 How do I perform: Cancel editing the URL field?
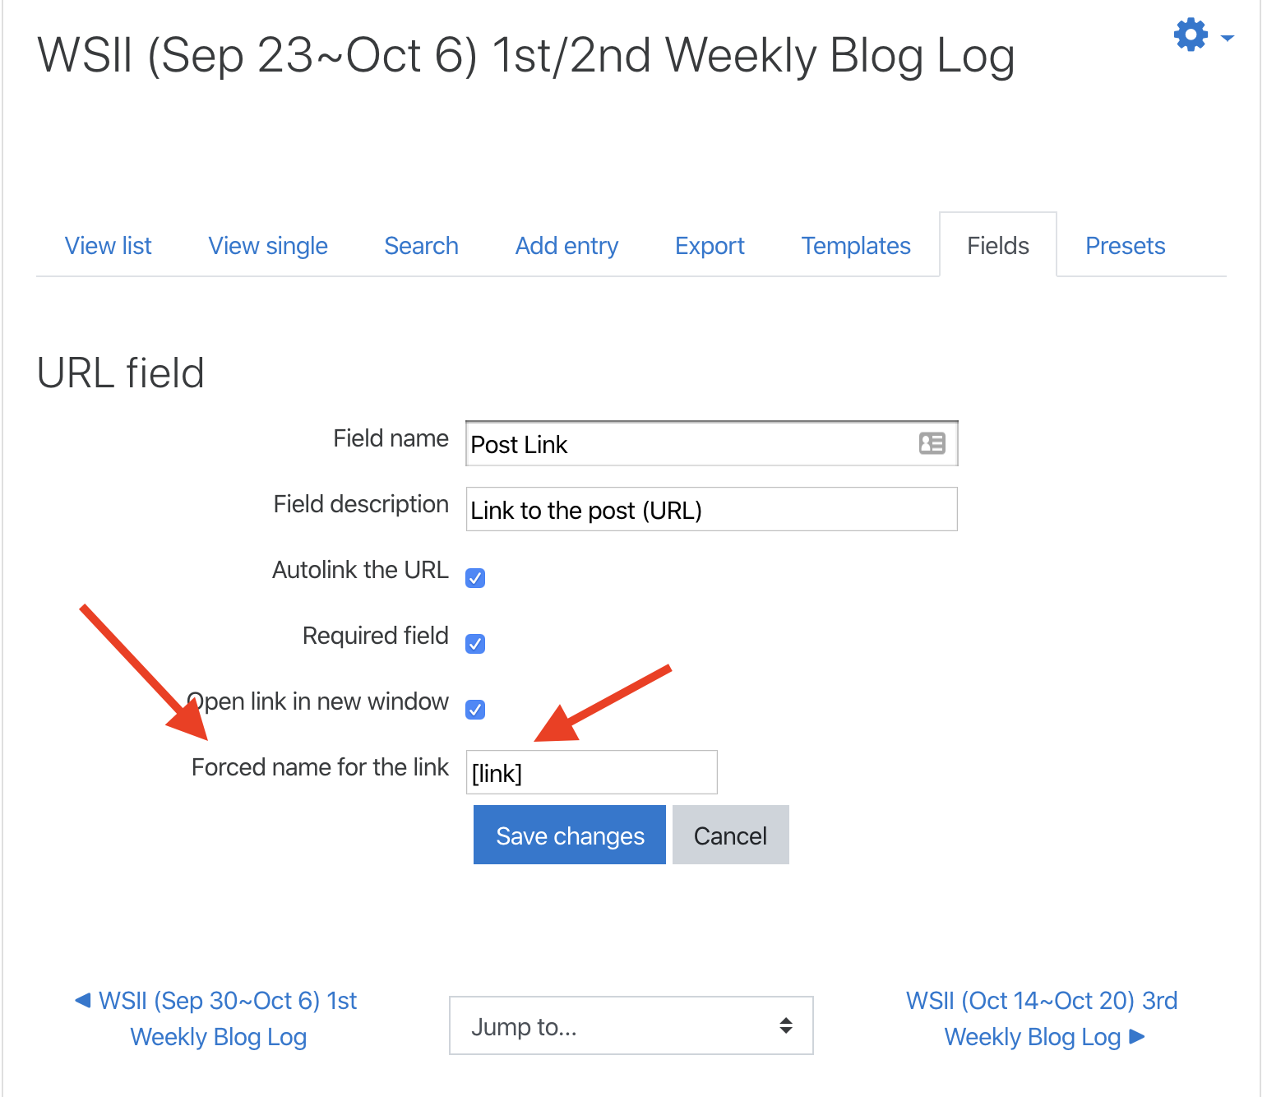coord(730,835)
